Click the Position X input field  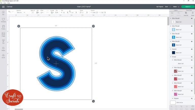(x=94, y=12)
